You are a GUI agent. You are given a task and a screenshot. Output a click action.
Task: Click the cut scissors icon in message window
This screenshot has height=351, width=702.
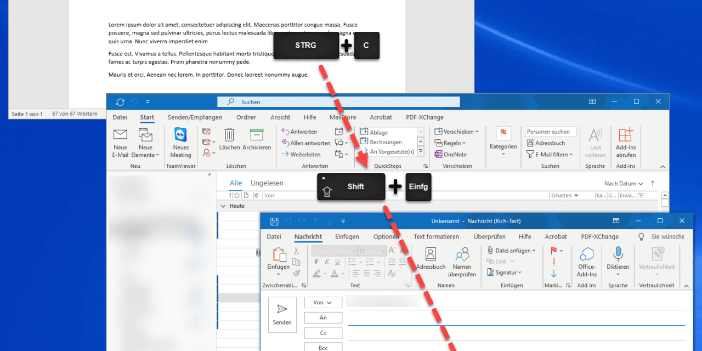296,251
